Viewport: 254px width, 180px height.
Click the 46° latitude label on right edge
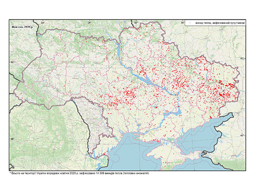pos(243,135)
